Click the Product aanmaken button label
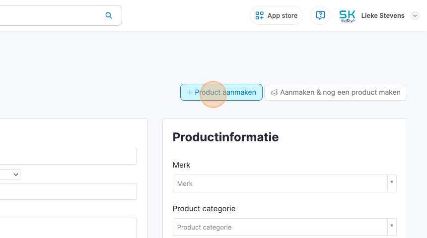 click(225, 92)
